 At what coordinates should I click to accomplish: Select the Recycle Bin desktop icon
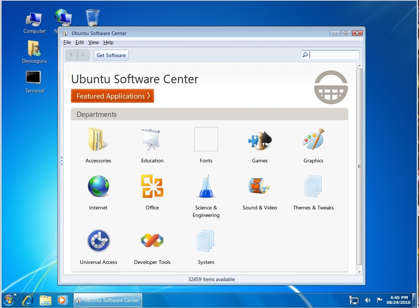coord(93,18)
